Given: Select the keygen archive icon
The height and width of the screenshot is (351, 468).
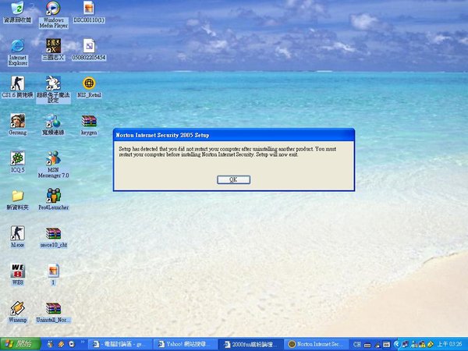Looking at the screenshot, I should click(89, 121).
